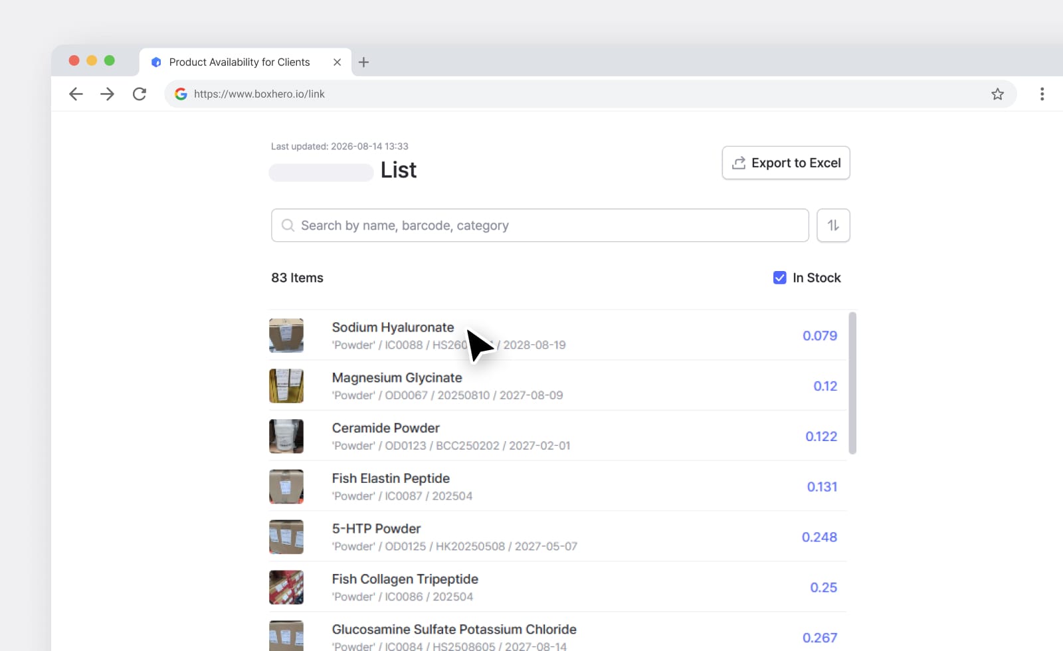Viewport: 1063px width, 651px height.
Task: Focus the search by name field
Action: click(x=539, y=225)
